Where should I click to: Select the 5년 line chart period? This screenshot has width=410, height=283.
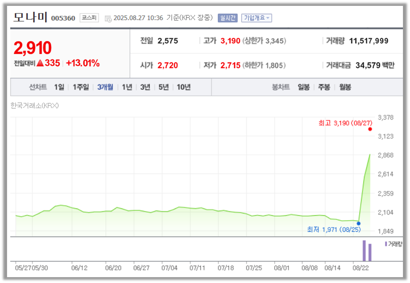[x=163, y=87]
